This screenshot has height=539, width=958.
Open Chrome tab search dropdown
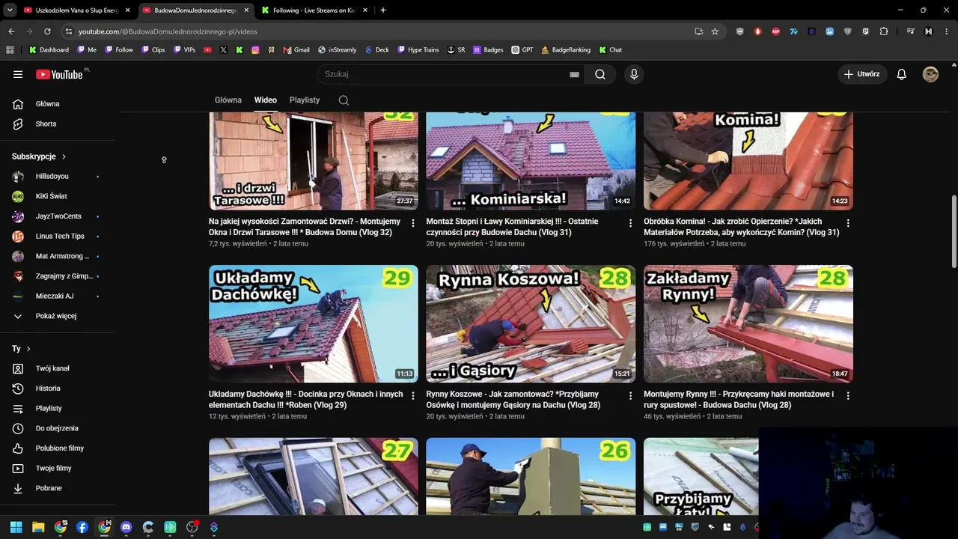coord(10,10)
